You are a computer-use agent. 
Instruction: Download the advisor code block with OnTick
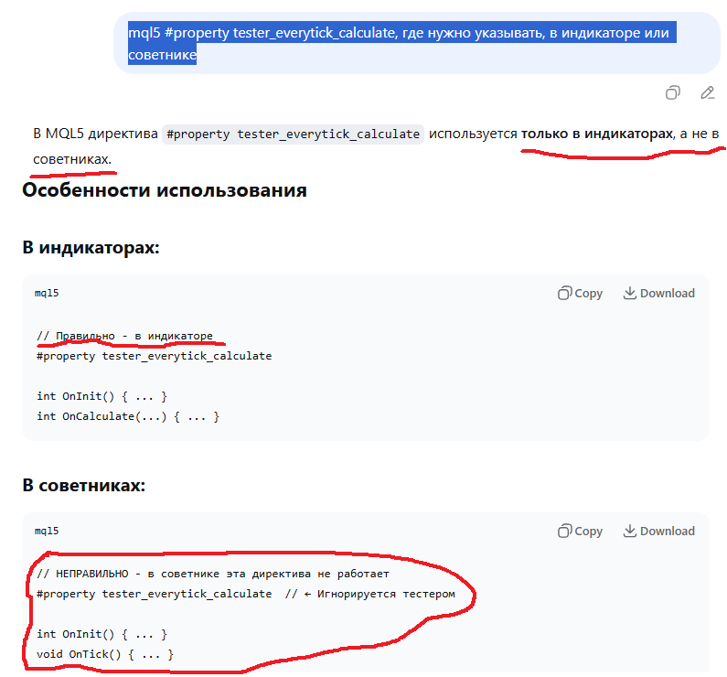[x=658, y=532]
